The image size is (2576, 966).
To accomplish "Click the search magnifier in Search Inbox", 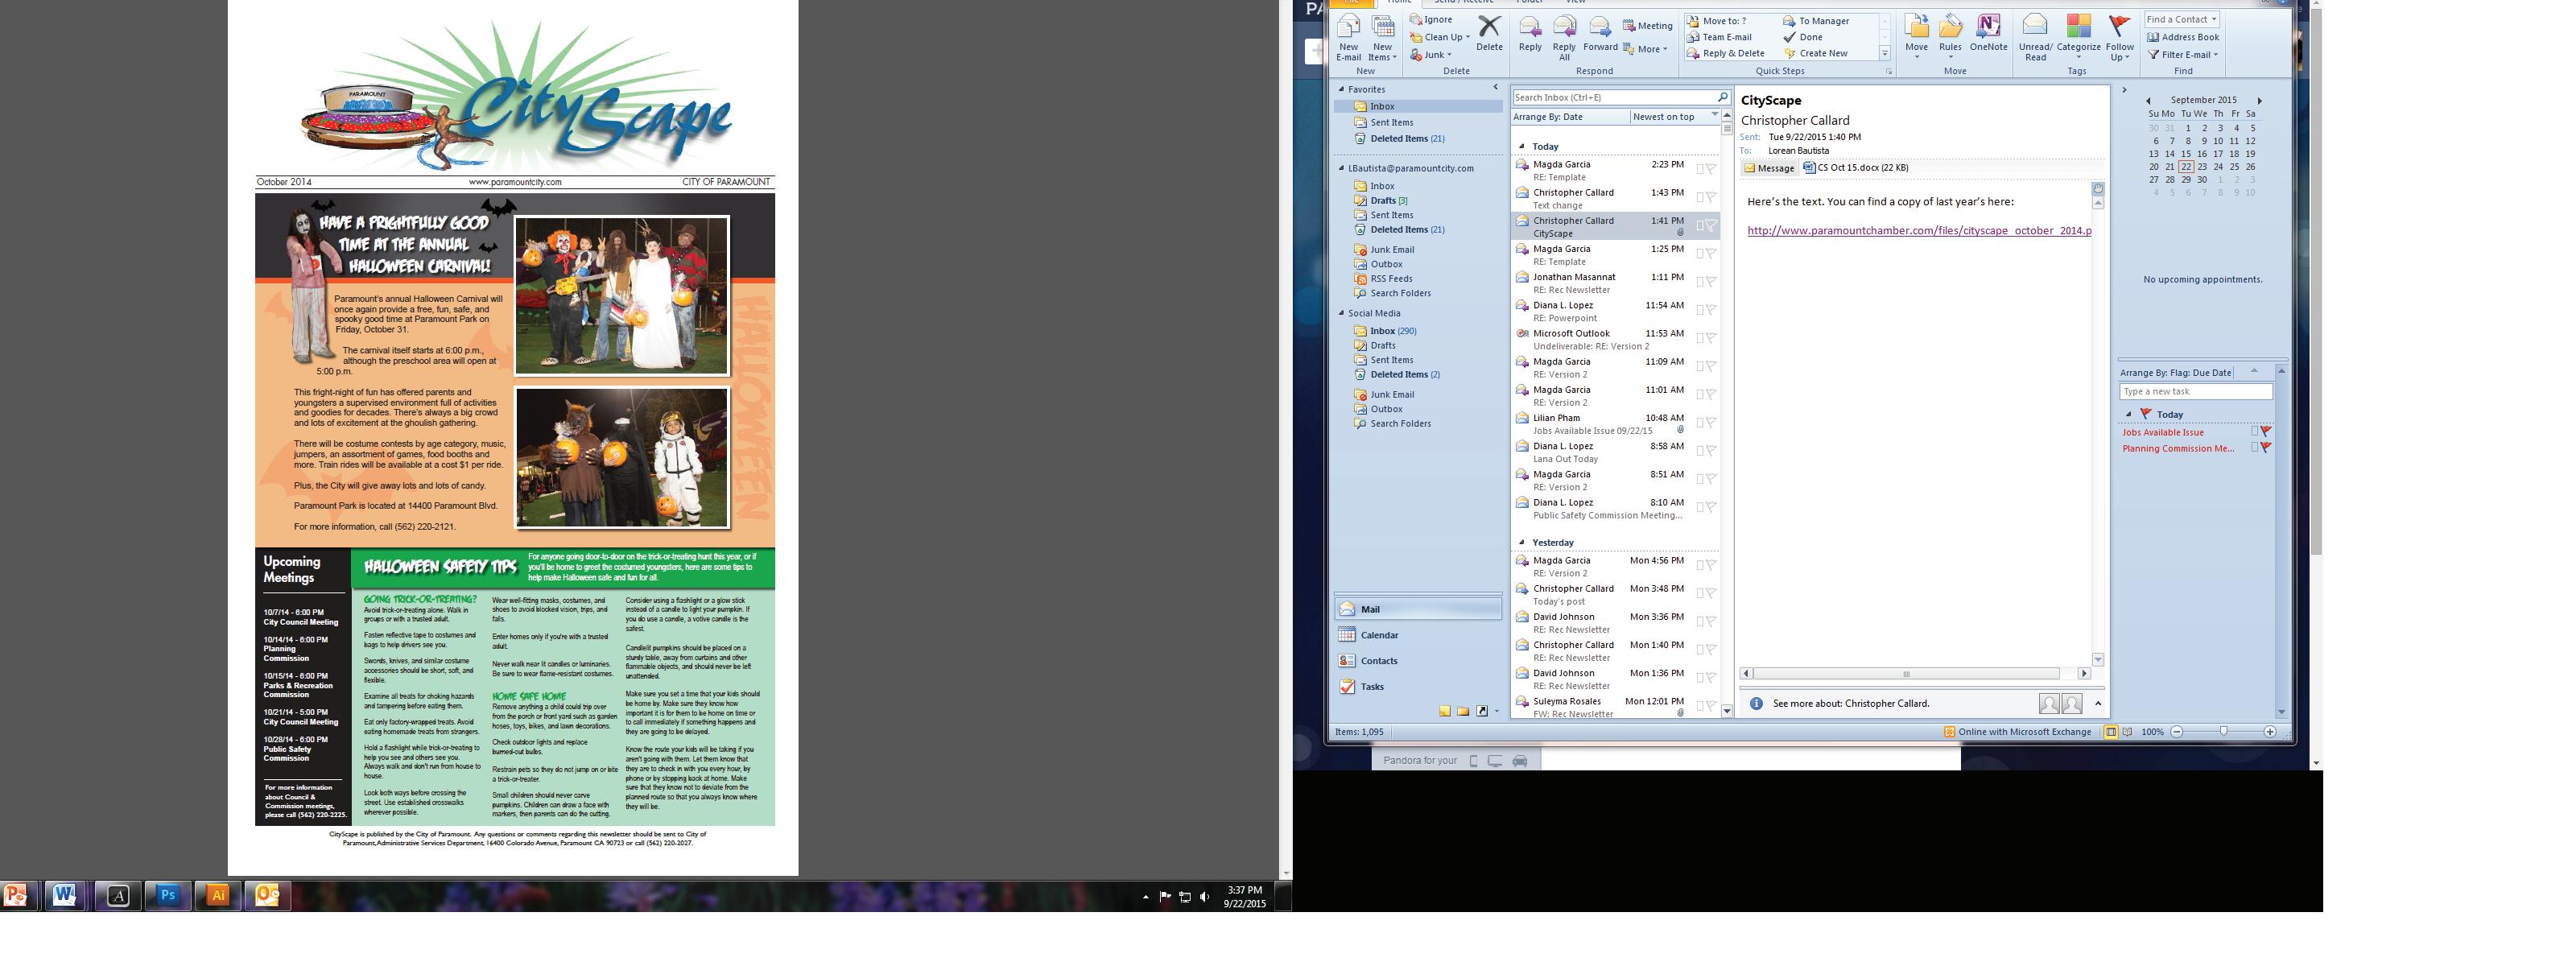I will (1722, 97).
